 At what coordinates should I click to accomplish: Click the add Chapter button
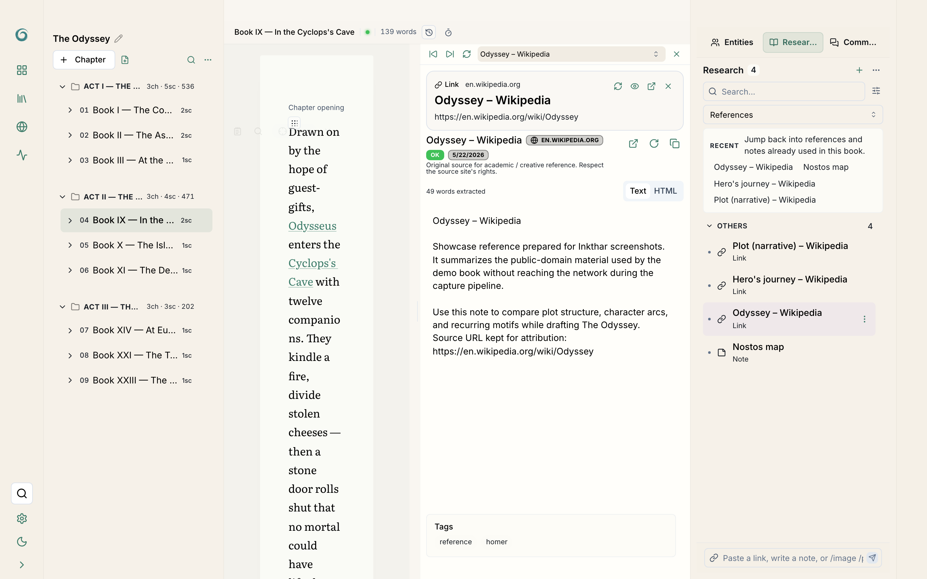coord(84,60)
